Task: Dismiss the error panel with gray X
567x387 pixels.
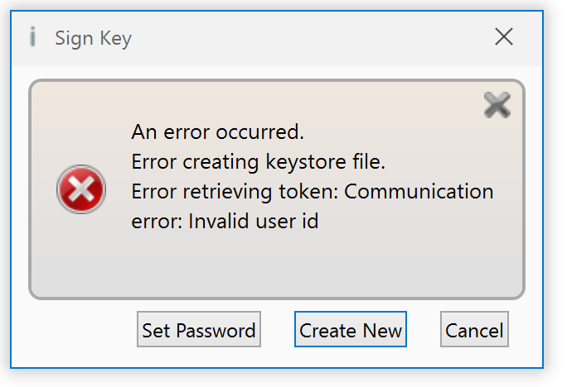Action: 497,105
